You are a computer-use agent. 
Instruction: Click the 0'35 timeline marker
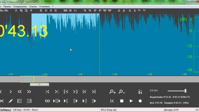[45, 74]
